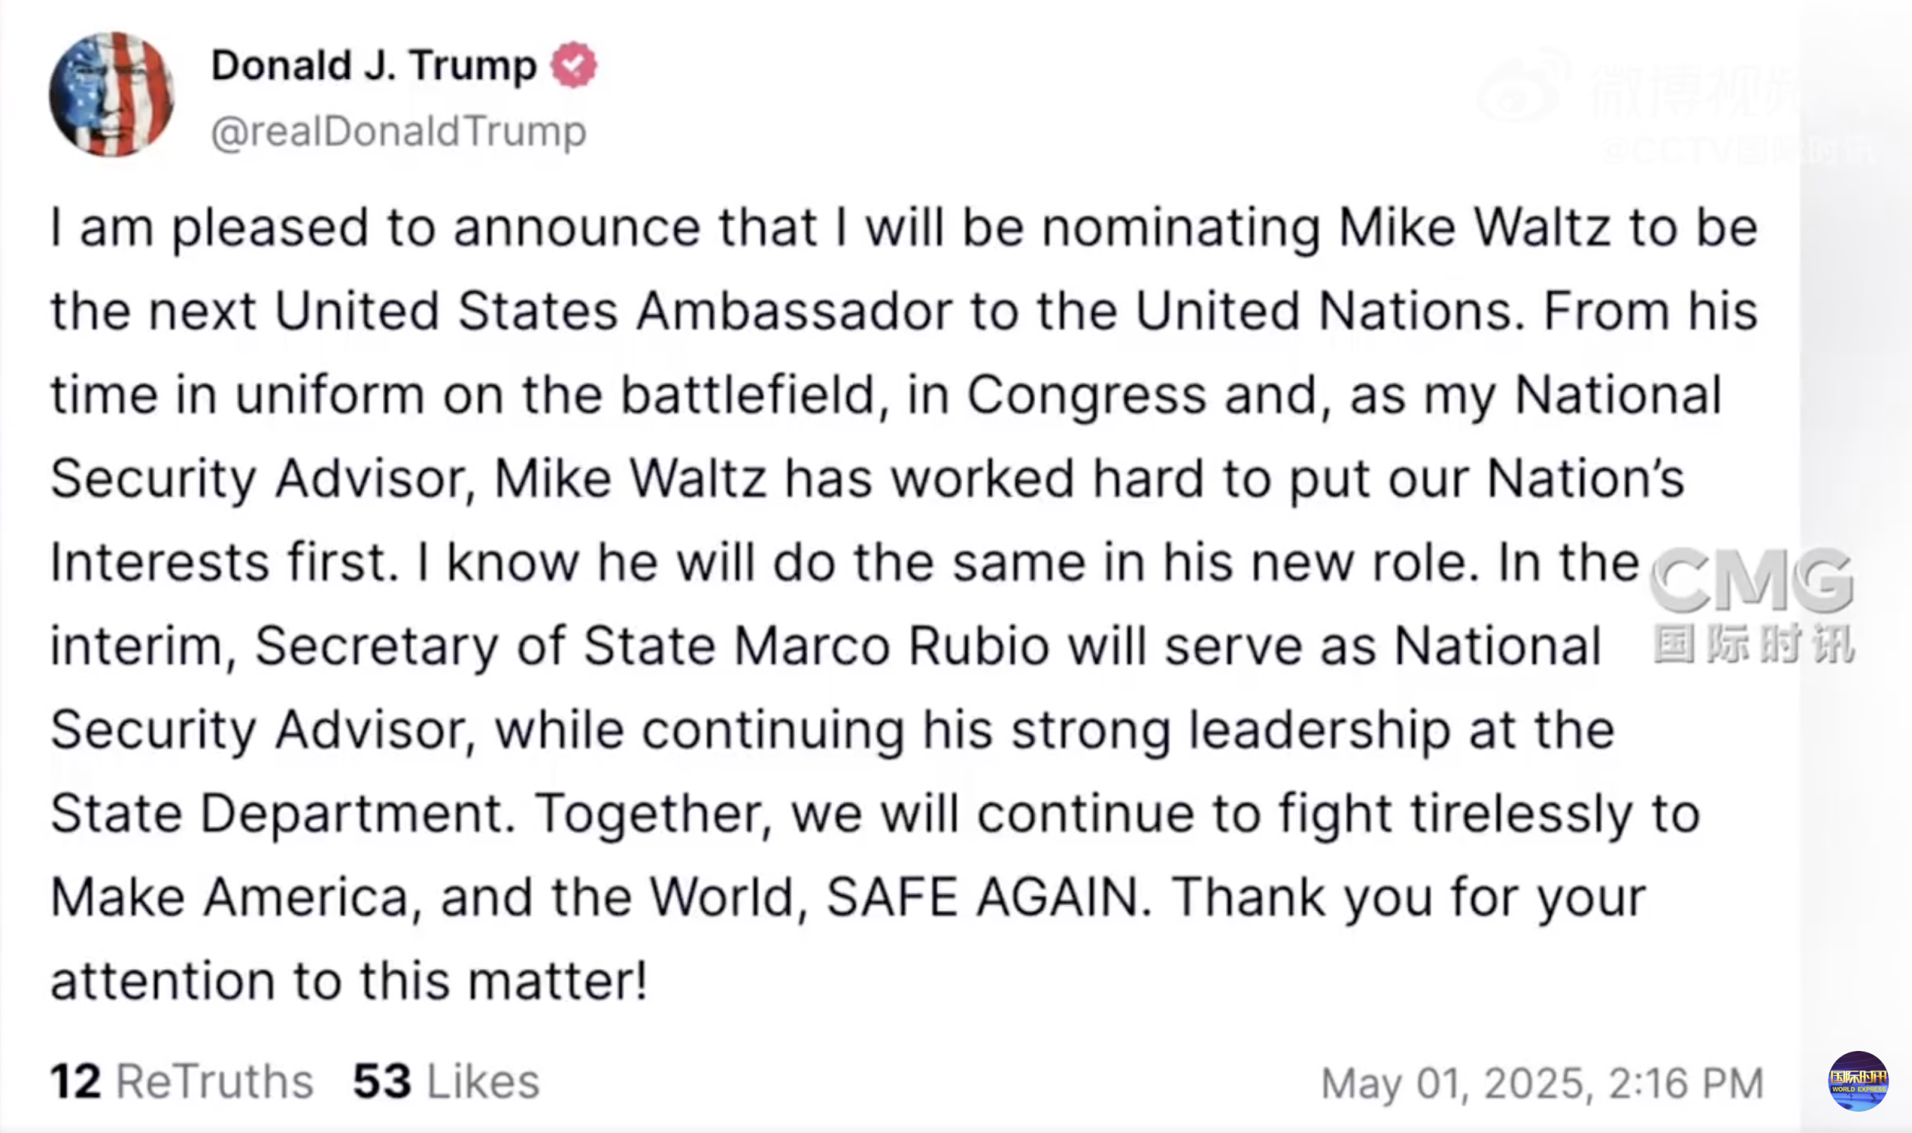Screen dimensions: 1912x1133
Task: Click the @realDonaldTrump handle
Action: [398, 131]
